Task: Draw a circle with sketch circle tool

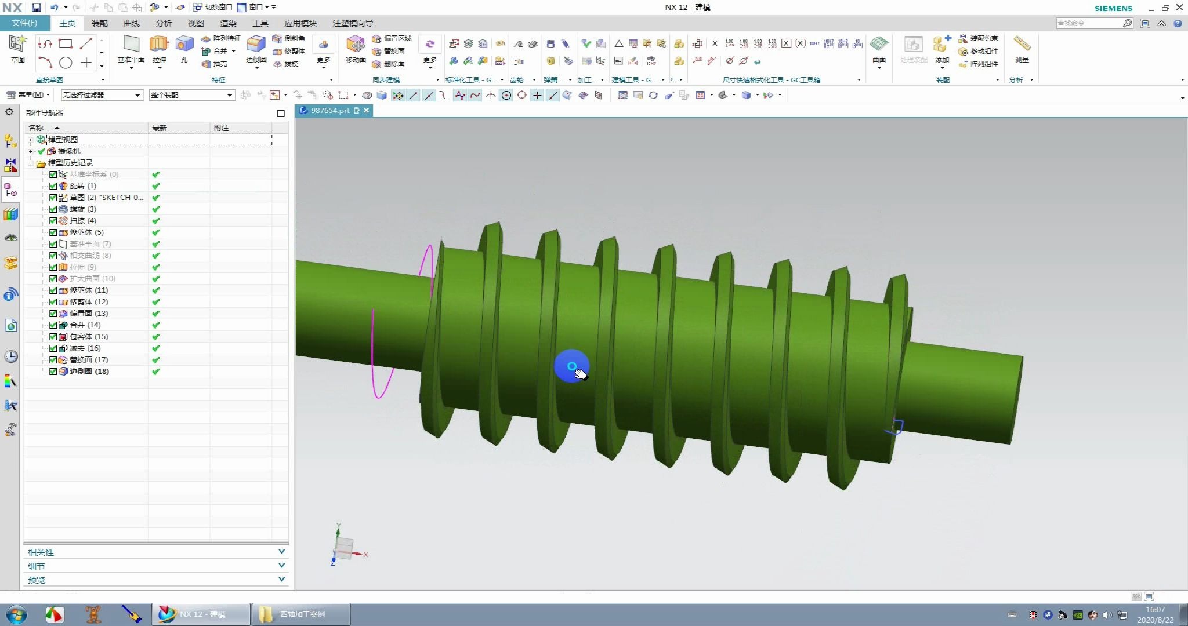Action: point(66,63)
